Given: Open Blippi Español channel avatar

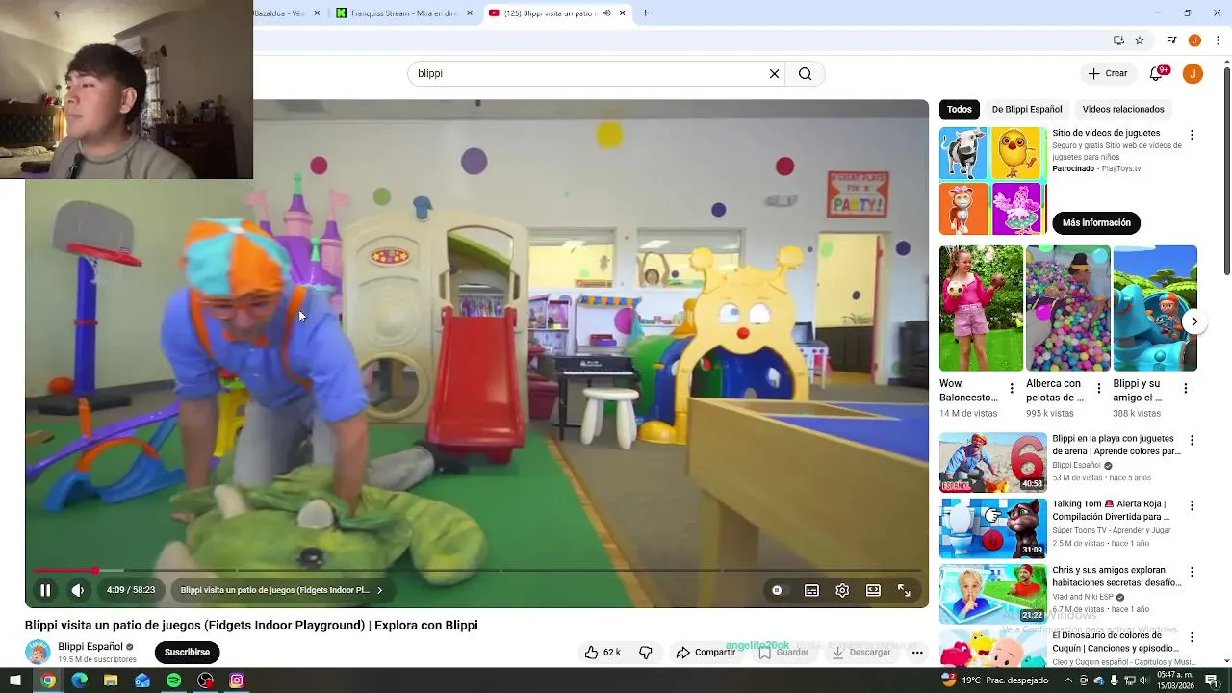Looking at the screenshot, I should pos(38,653).
